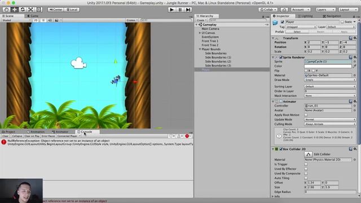The image size is (361, 203).
Task: Toggle scene audio icon
Action: click(x=50, y=20)
